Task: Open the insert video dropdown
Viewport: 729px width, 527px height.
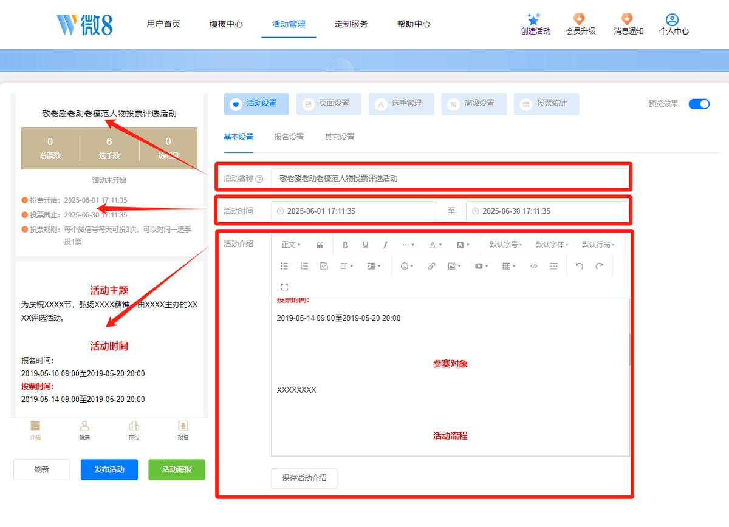Action: coord(481,266)
